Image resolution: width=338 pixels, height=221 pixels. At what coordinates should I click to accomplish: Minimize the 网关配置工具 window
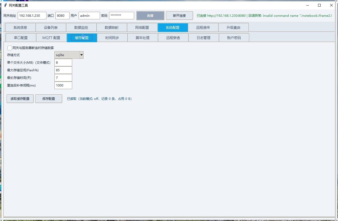[x=308, y=5]
